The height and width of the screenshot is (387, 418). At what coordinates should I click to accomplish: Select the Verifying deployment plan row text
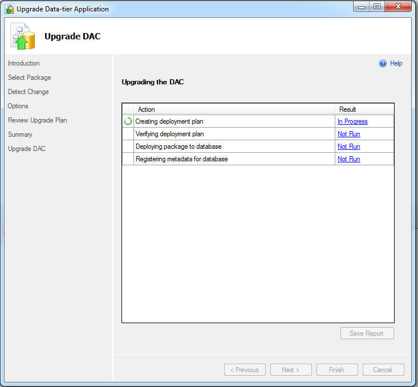click(x=169, y=134)
